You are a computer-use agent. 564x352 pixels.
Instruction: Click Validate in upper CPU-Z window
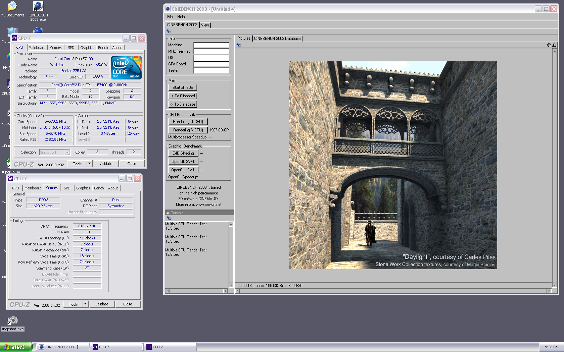(x=106, y=164)
